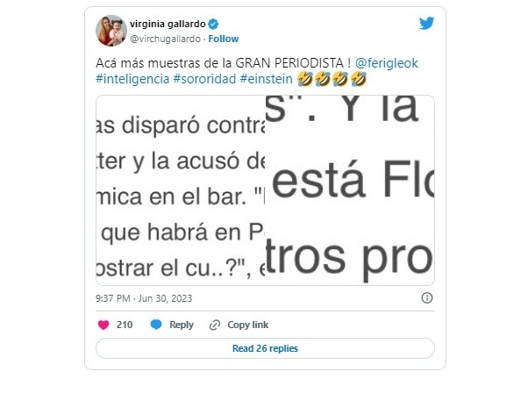Open the #sororidad hashtag
The width and height of the screenshot is (528, 393).
tap(204, 79)
